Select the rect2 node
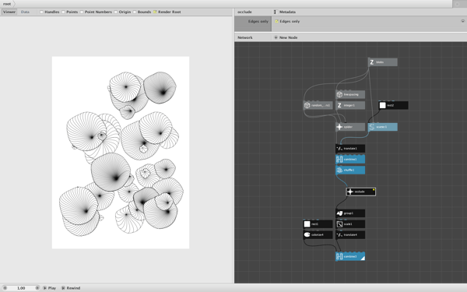Image resolution: width=467 pixels, height=292 pixels. pyautogui.click(x=393, y=105)
